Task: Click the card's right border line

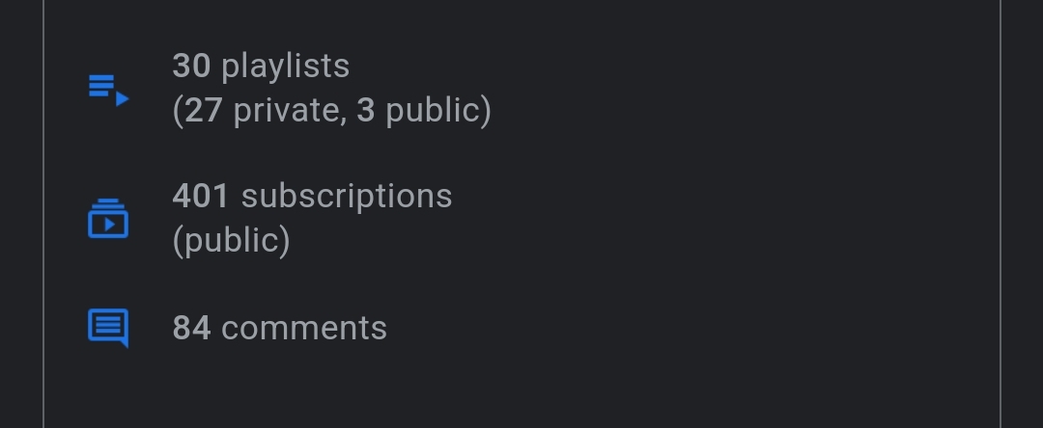Action: coord(1000,214)
